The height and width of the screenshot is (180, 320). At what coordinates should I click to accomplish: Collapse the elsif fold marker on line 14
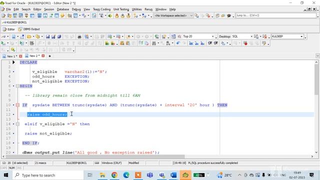tap(17, 124)
